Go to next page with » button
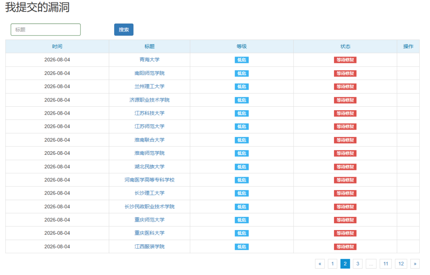The width and height of the screenshot is (430, 275). click(415, 264)
